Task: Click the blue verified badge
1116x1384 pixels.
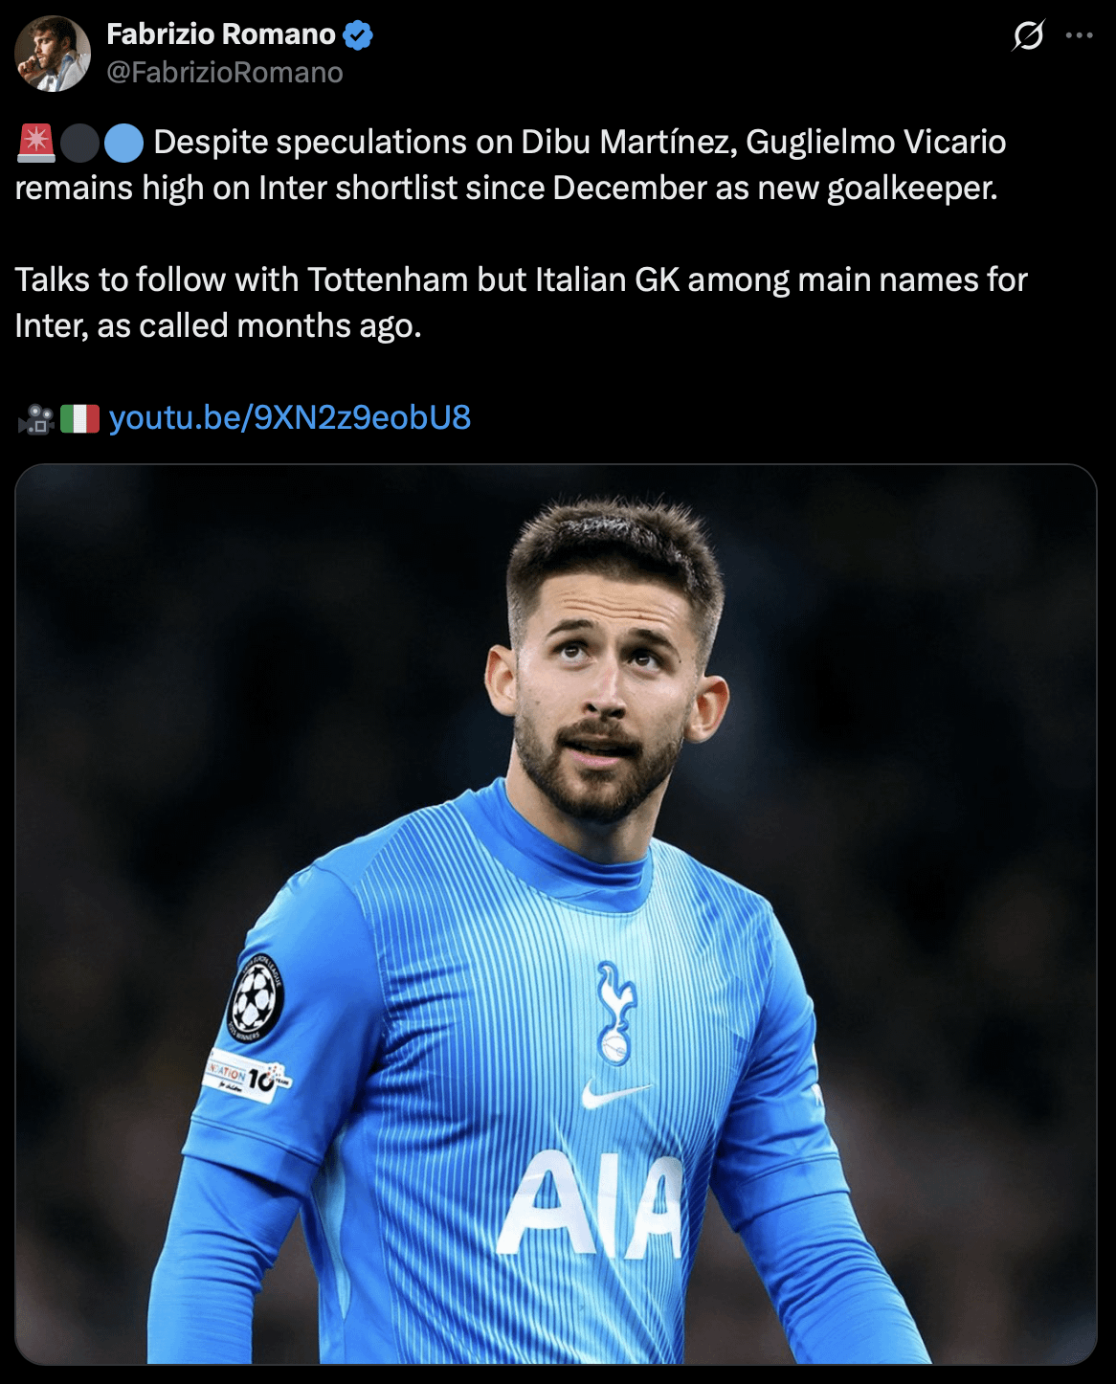Action: [x=358, y=35]
